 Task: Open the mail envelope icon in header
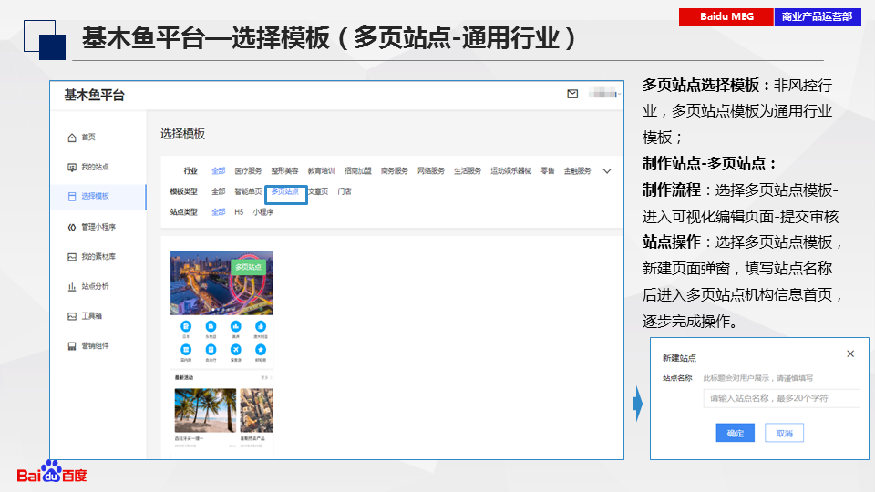(x=572, y=94)
